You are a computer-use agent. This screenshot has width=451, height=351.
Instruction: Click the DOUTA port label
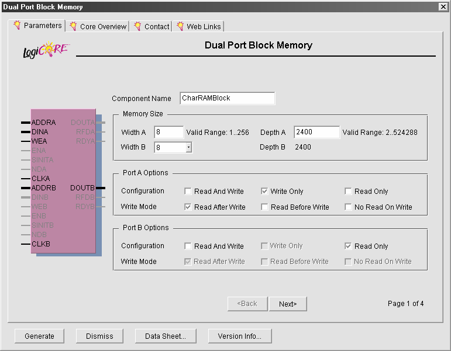[x=83, y=123]
